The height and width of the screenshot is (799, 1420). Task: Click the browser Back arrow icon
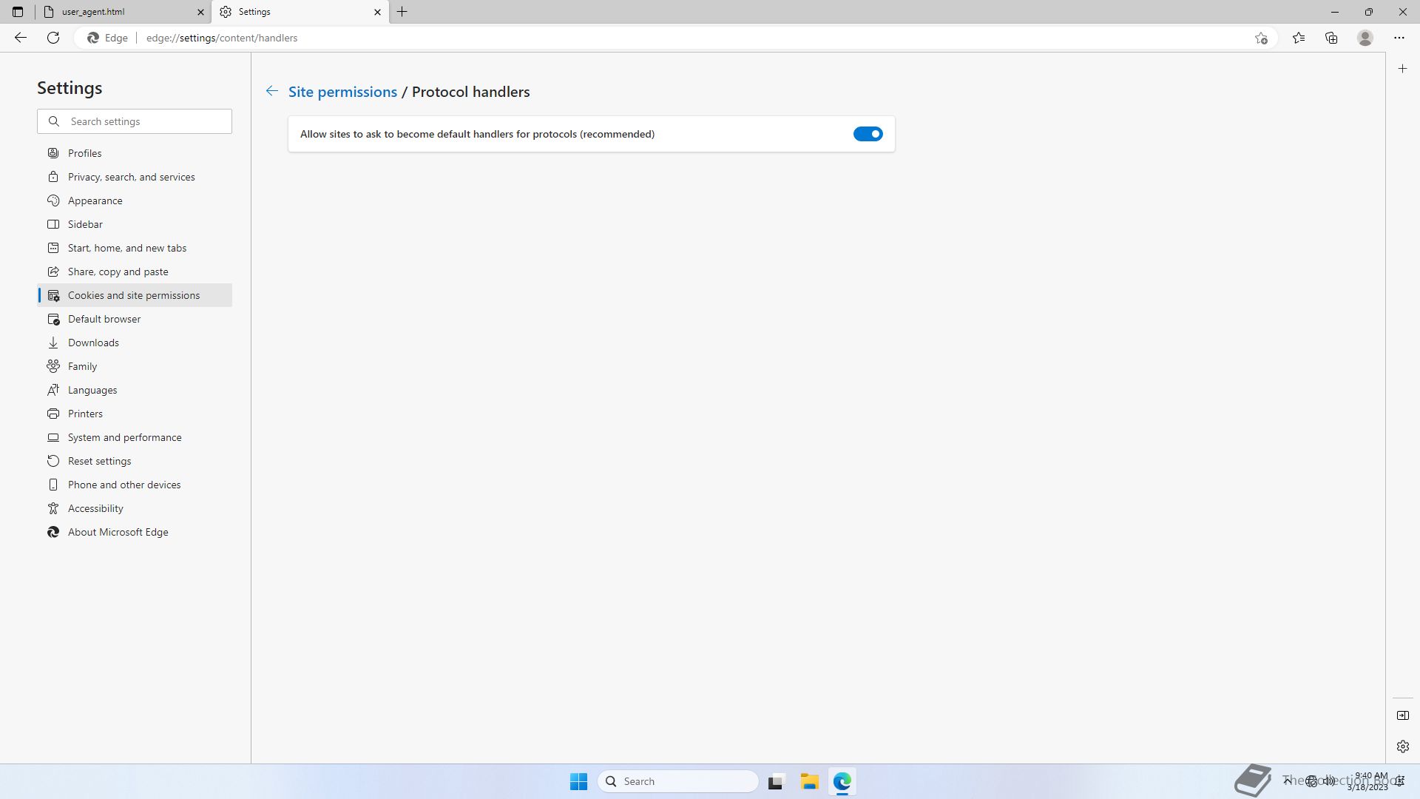[x=21, y=38]
